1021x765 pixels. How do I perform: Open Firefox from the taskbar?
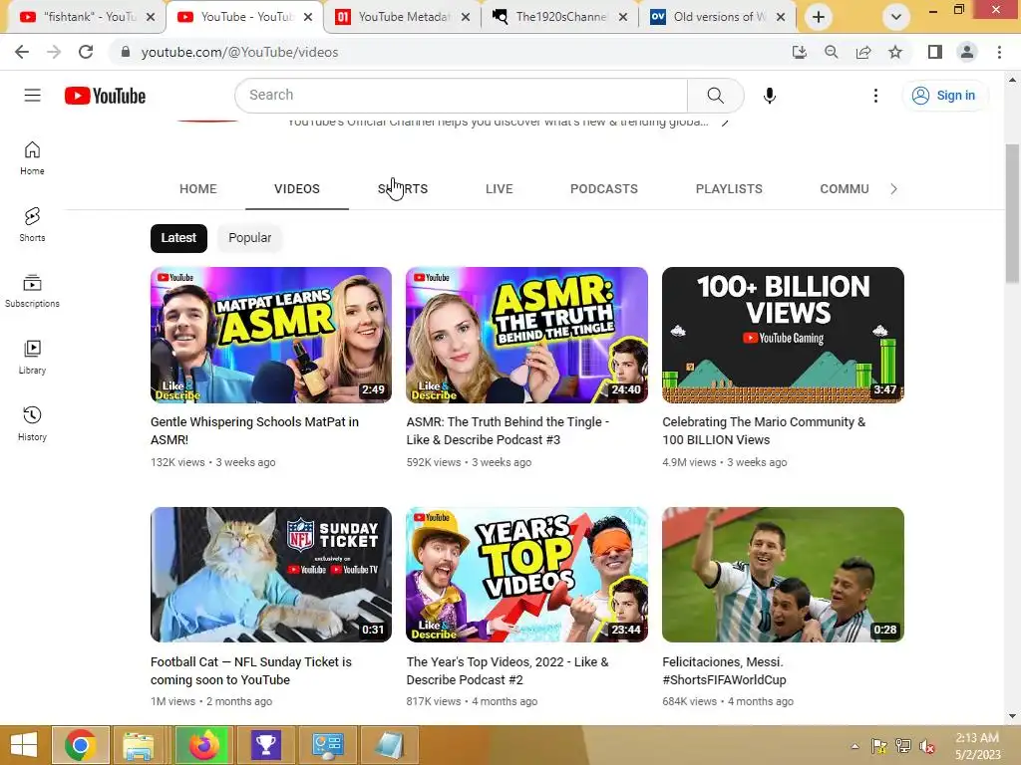(x=204, y=745)
